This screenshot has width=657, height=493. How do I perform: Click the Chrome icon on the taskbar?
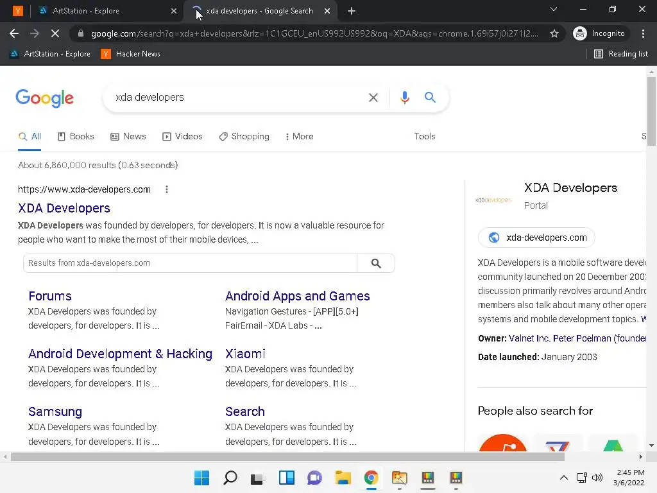pyautogui.click(x=371, y=478)
